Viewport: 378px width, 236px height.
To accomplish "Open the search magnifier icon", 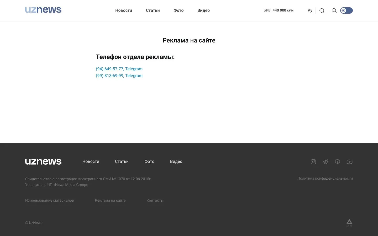I will 322,10.
